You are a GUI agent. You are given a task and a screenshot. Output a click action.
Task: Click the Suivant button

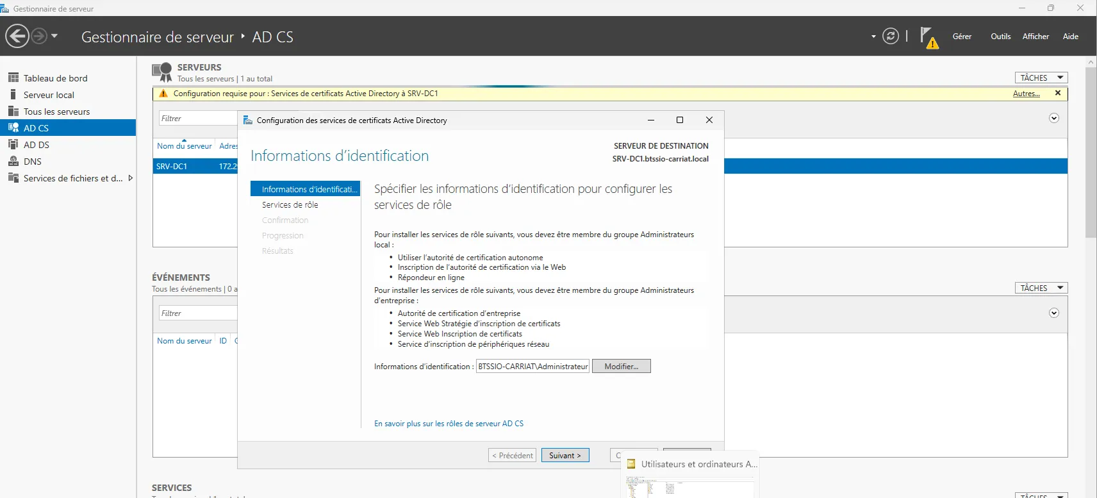click(x=565, y=455)
